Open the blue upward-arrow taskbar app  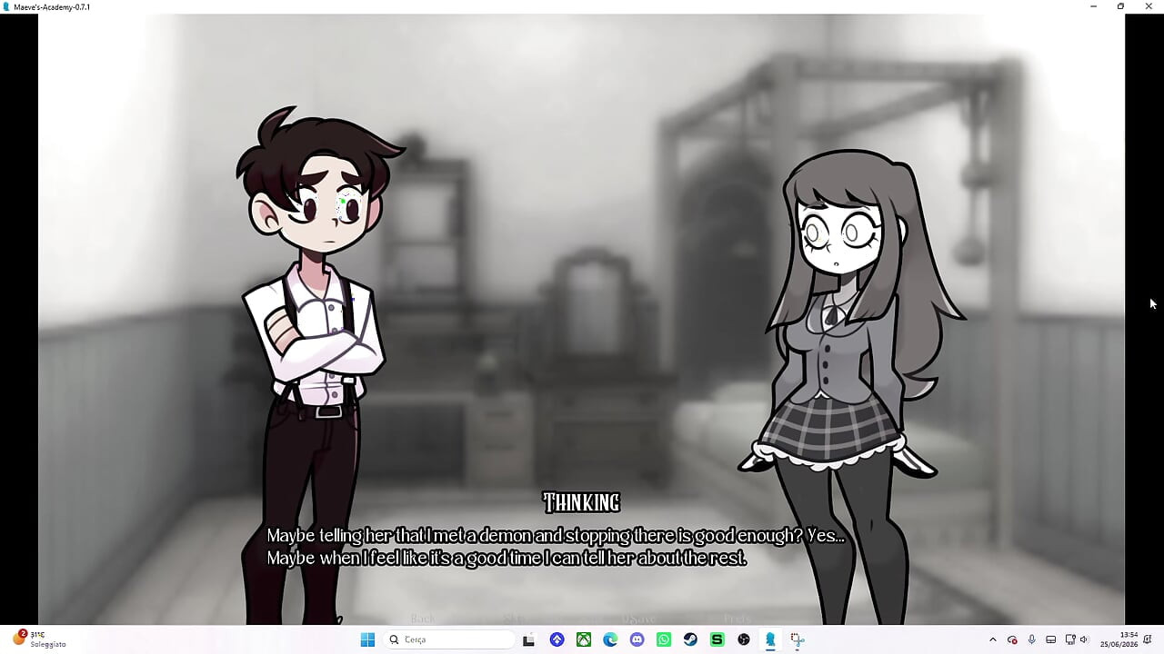click(557, 639)
